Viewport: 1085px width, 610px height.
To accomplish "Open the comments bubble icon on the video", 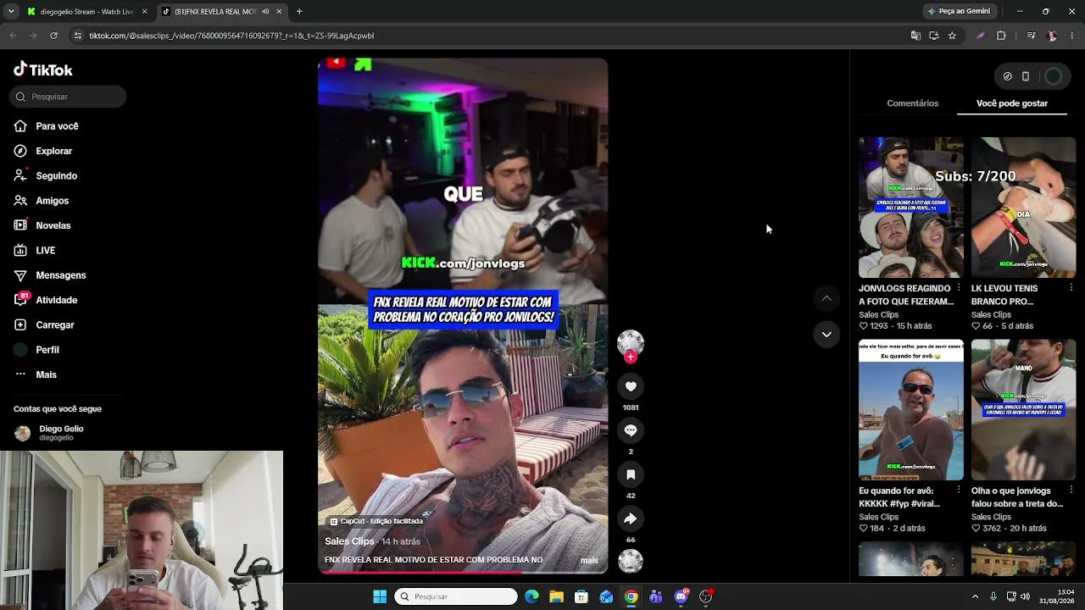I will (x=631, y=430).
